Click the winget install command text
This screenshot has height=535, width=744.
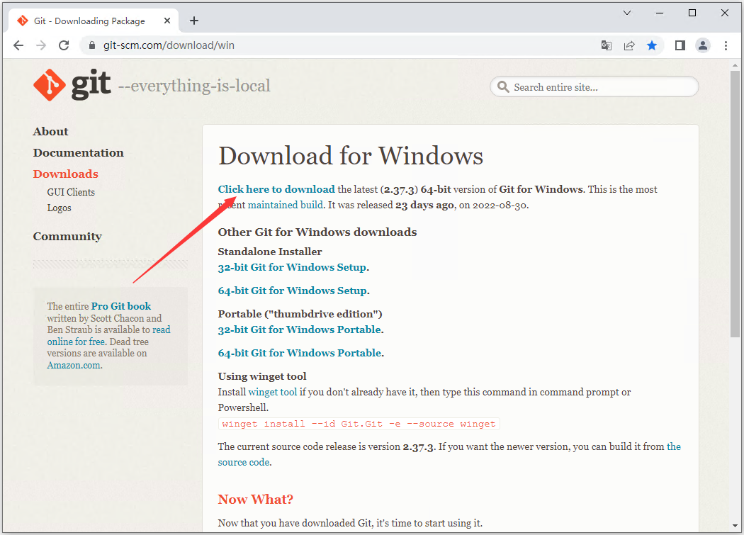[359, 424]
